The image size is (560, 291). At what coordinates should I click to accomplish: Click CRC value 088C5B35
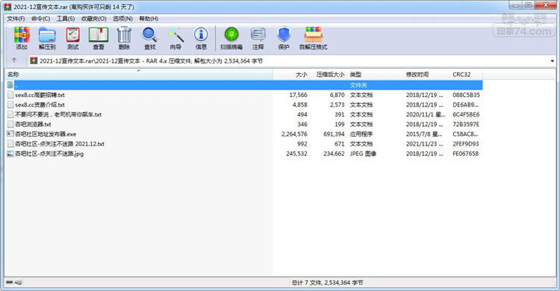pos(466,95)
